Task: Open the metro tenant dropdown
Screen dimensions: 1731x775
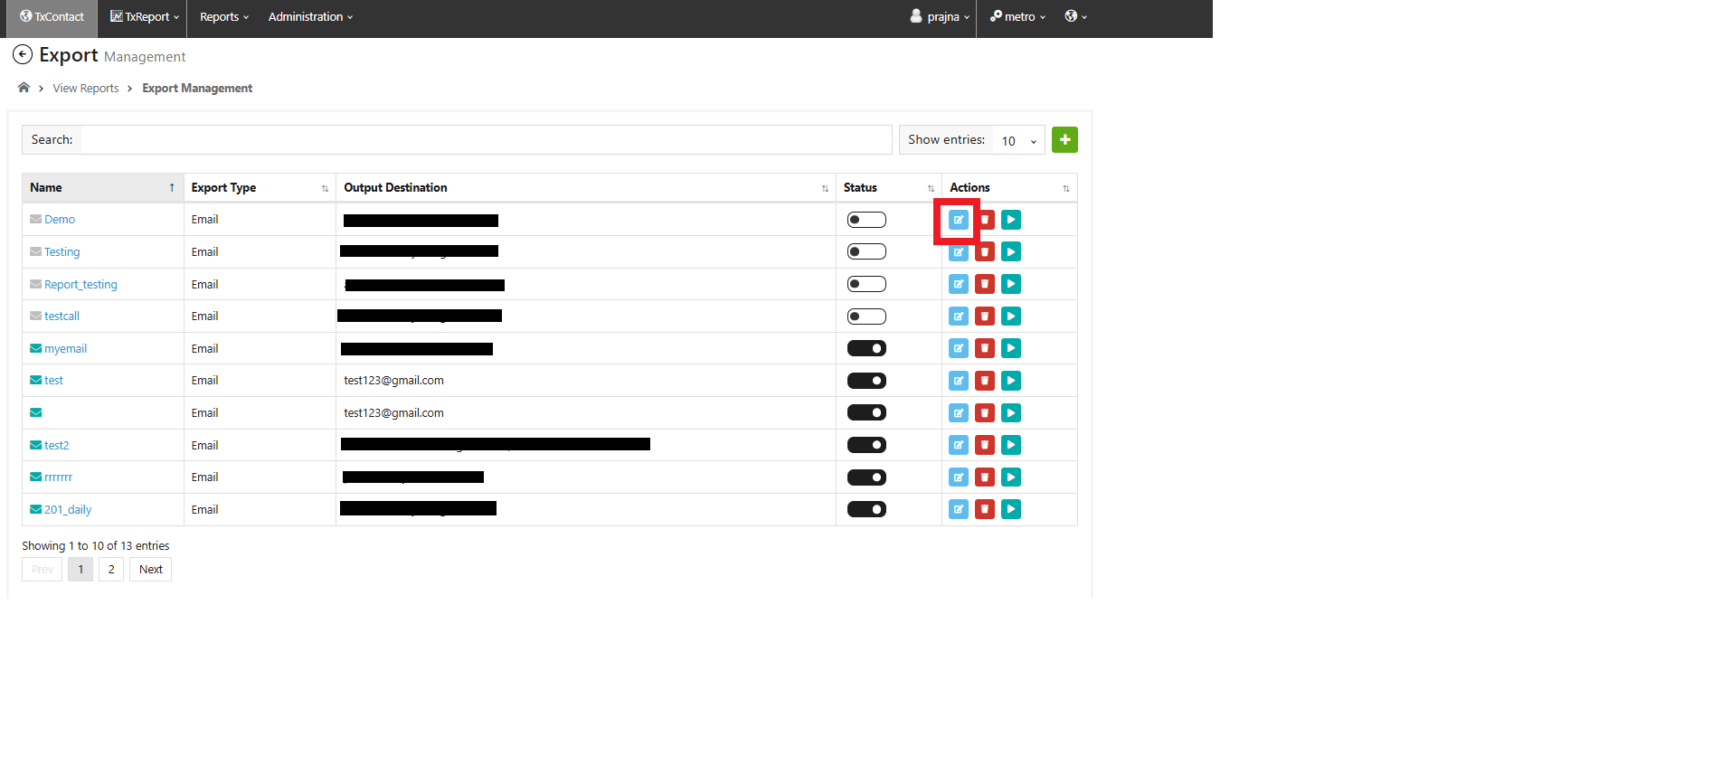Action: click(x=1018, y=17)
